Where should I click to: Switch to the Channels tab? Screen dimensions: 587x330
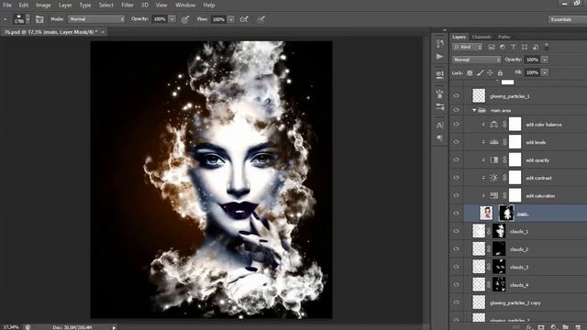482,37
